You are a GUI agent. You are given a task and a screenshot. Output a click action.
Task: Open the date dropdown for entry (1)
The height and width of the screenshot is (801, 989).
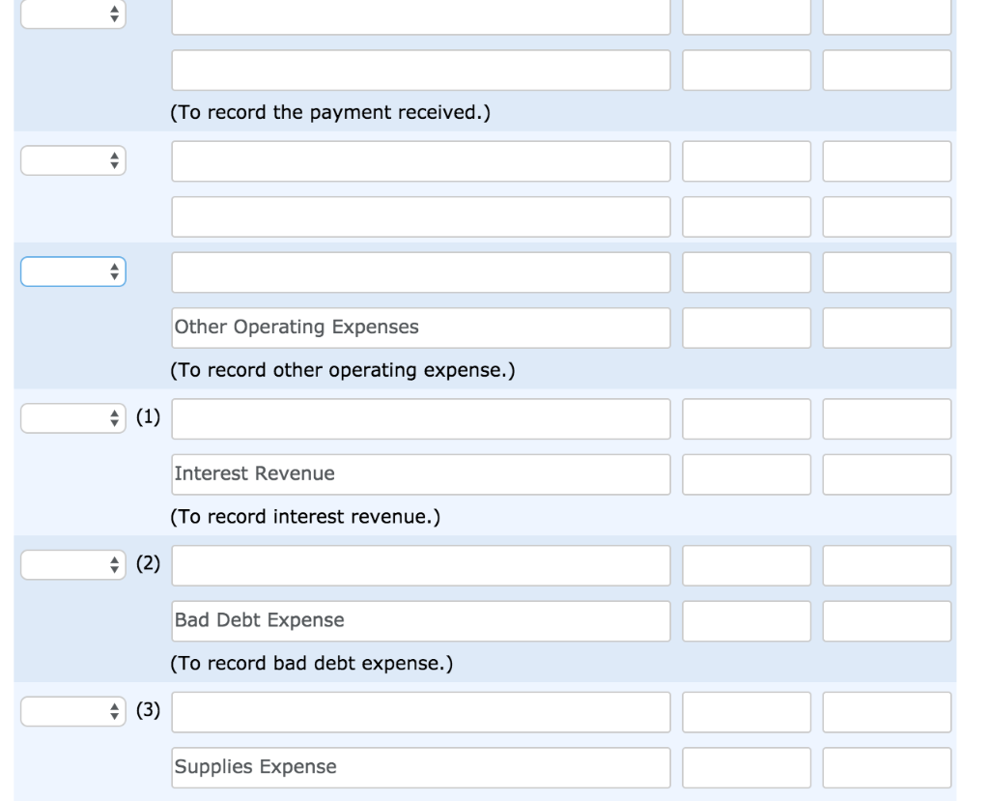pos(72,418)
